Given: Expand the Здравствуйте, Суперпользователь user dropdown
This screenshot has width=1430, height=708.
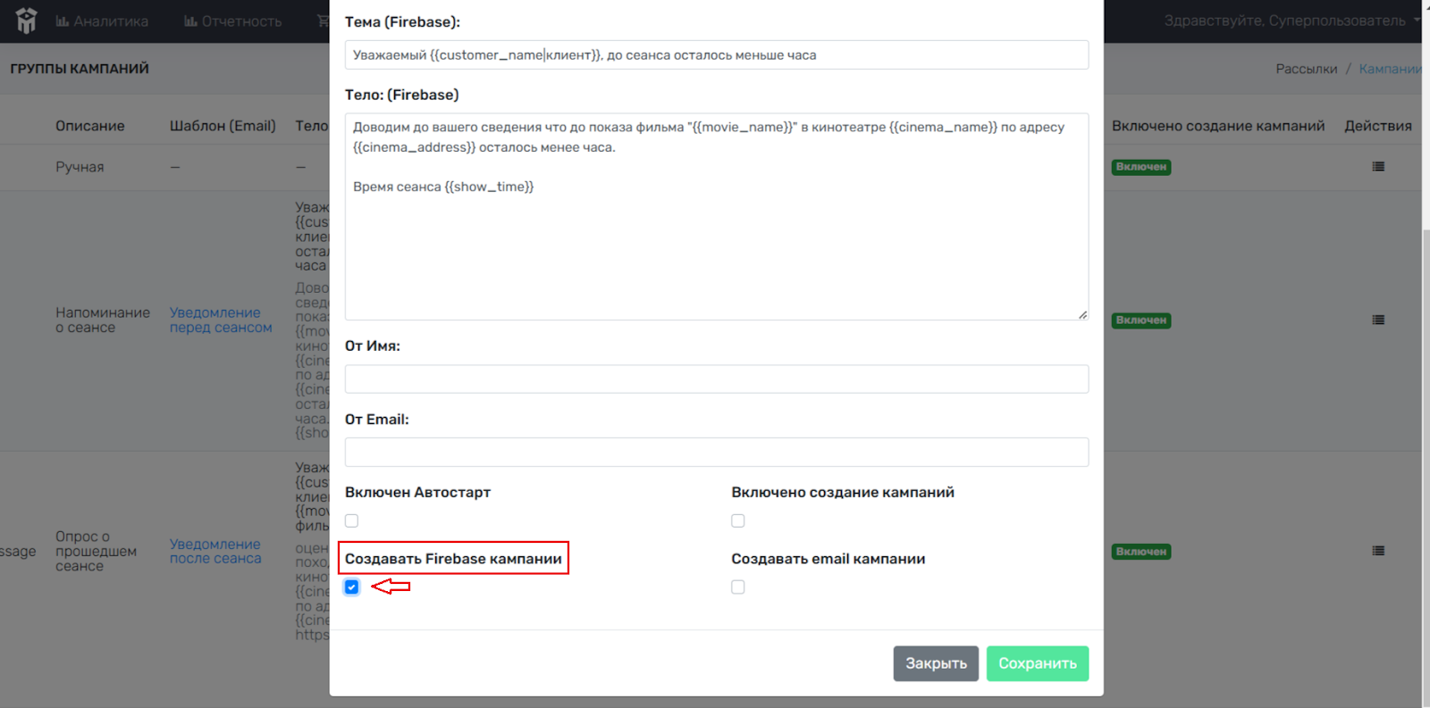Looking at the screenshot, I should (x=1291, y=21).
